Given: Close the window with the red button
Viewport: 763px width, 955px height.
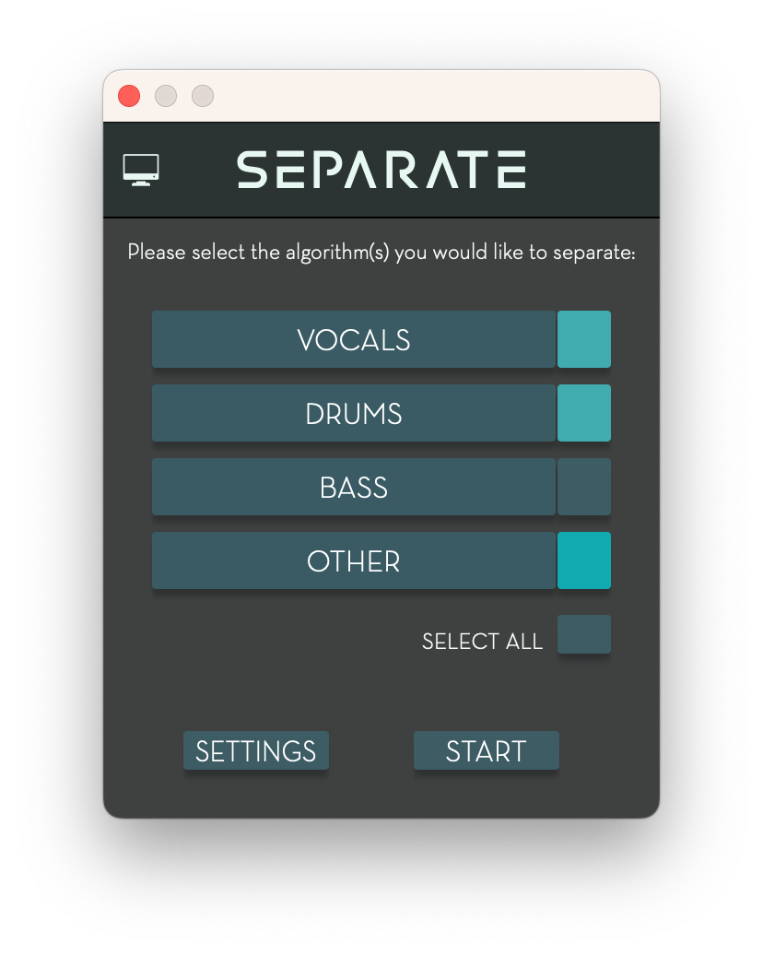Looking at the screenshot, I should tap(129, 96).
